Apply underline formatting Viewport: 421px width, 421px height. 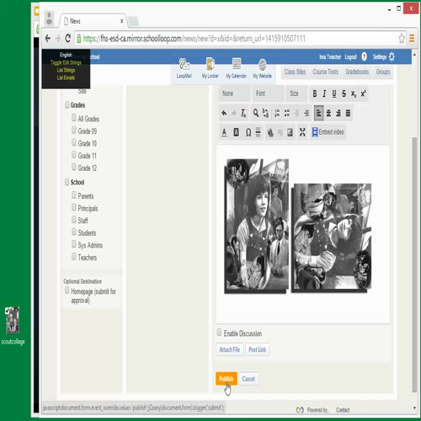point(334,93)
